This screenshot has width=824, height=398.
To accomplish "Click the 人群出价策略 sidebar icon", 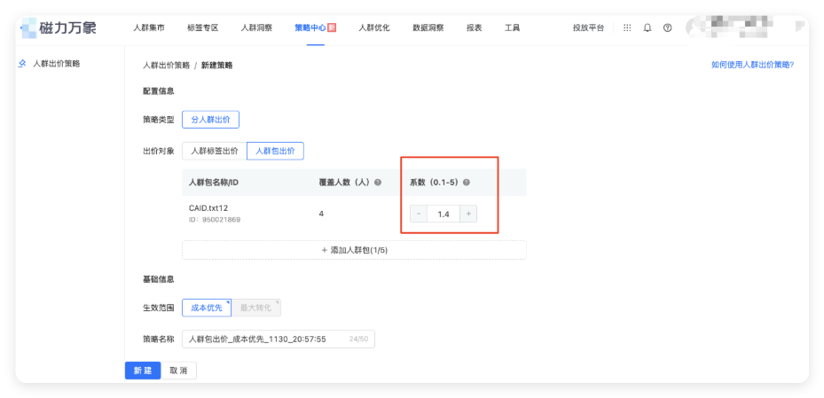I will click(x=22, y=64).
